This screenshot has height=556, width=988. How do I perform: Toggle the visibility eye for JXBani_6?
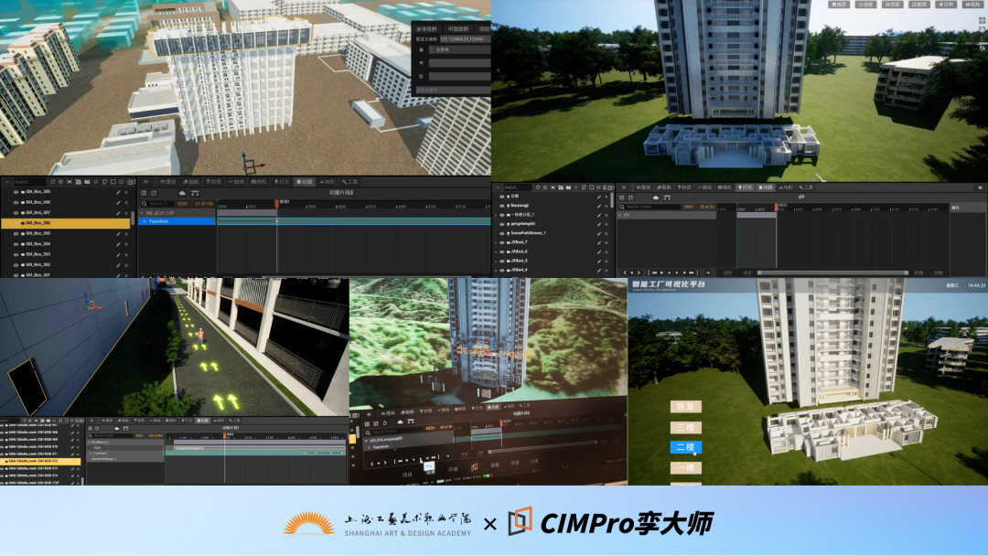tap(502, 251)
